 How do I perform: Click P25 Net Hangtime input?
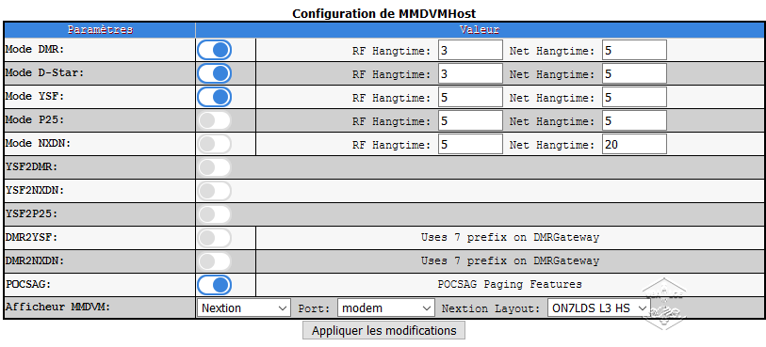[x=634, y=120]
